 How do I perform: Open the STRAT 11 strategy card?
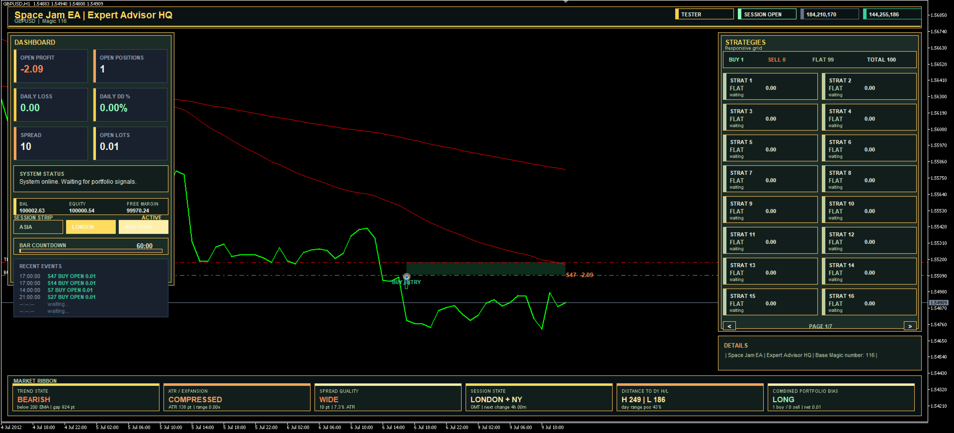(771, 241)
